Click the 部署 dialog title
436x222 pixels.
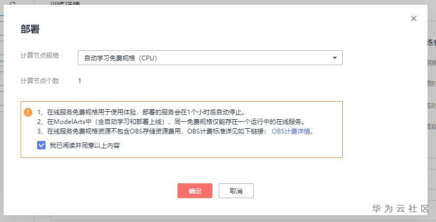(30, 29)
